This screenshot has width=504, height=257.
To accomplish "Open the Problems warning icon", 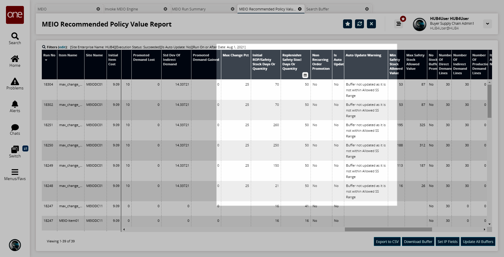I will tap(15, 81).
